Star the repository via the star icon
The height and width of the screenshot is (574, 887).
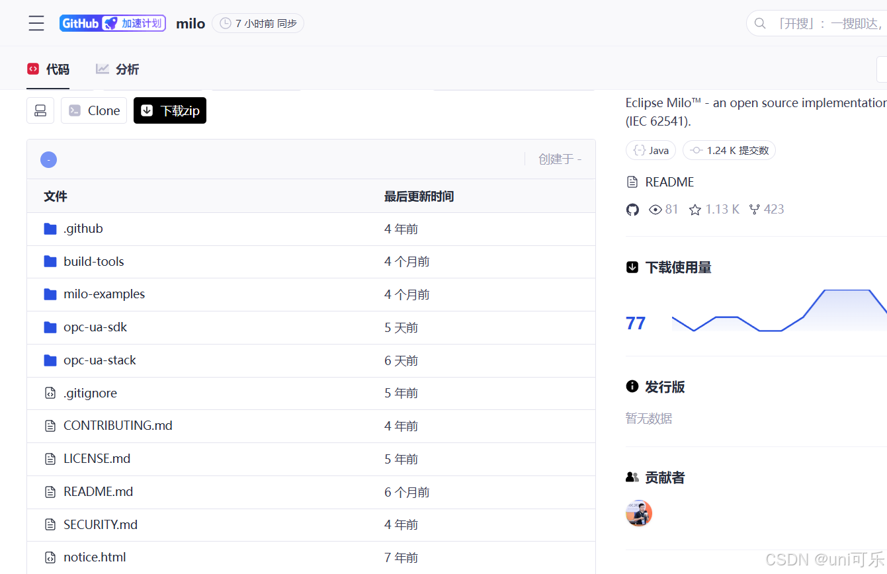(x=695, y=209)
